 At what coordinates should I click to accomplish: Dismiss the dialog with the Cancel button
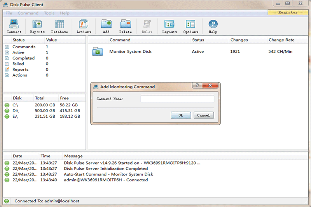203,115
